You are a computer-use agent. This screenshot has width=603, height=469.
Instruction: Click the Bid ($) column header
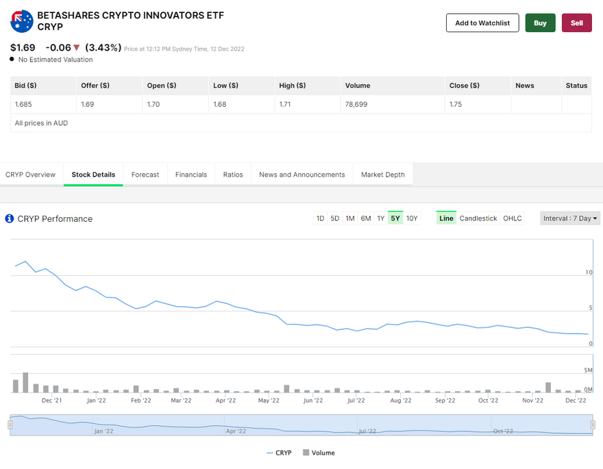coord(43,86)
